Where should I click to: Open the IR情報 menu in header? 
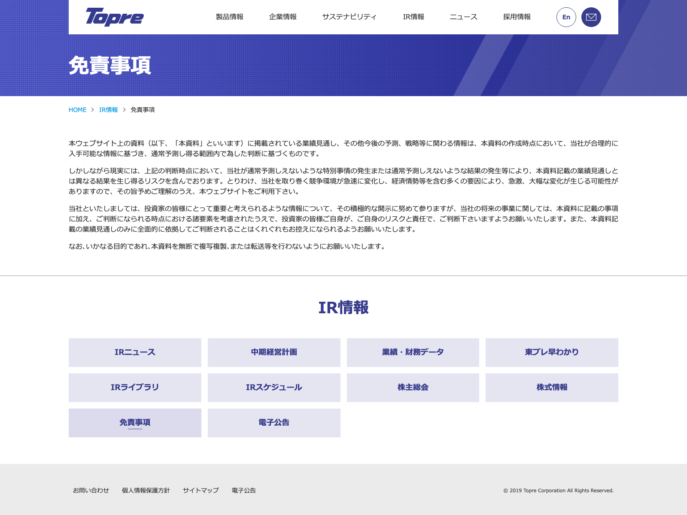[x=413, y=17]
